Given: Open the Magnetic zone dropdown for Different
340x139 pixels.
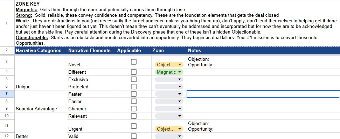Looking at the screenshot, I should pos(169,72).
